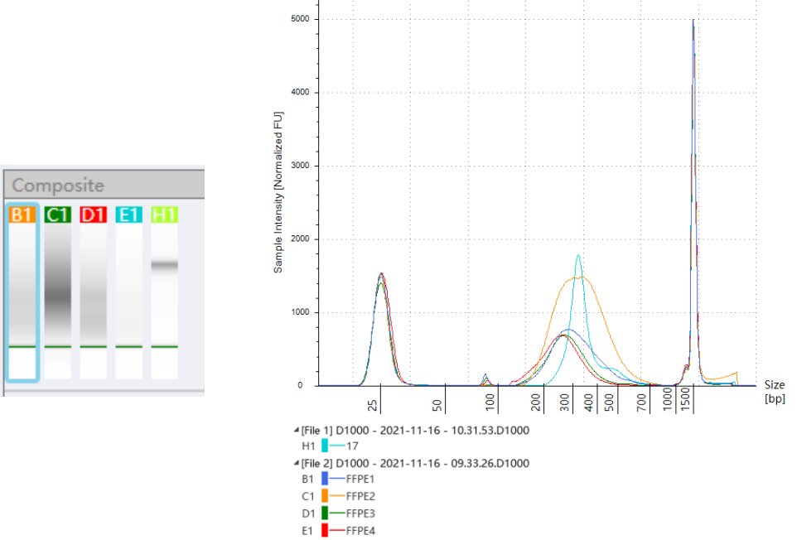Image resolution: width=797 pixels, height=540 pixels.
Task: Click the File 2 D1000 09.33.26 label
Action: (415, 463)
